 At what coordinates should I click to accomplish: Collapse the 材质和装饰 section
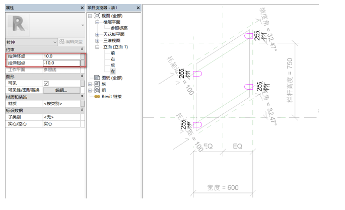coord(82,96)
